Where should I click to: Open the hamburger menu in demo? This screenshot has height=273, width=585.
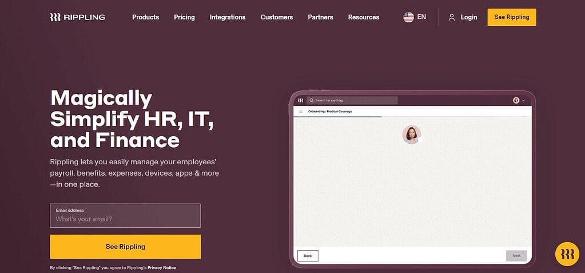point(301,112)
